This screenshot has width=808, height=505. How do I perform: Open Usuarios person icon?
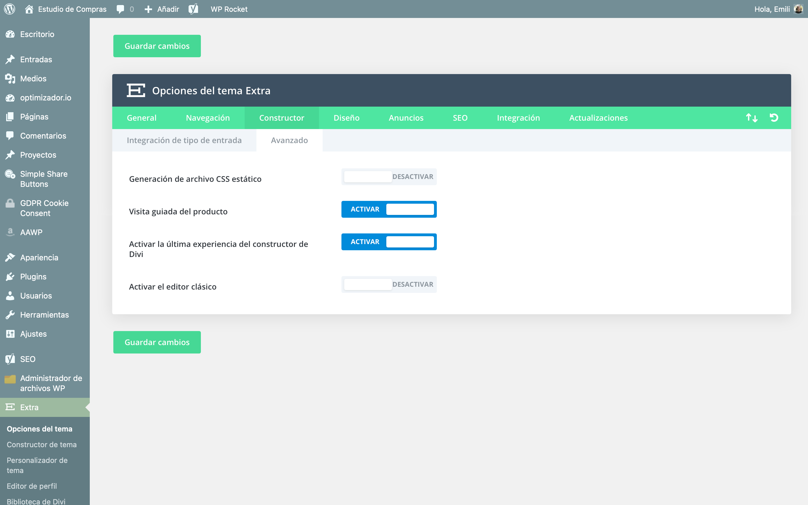click(10, 296)
